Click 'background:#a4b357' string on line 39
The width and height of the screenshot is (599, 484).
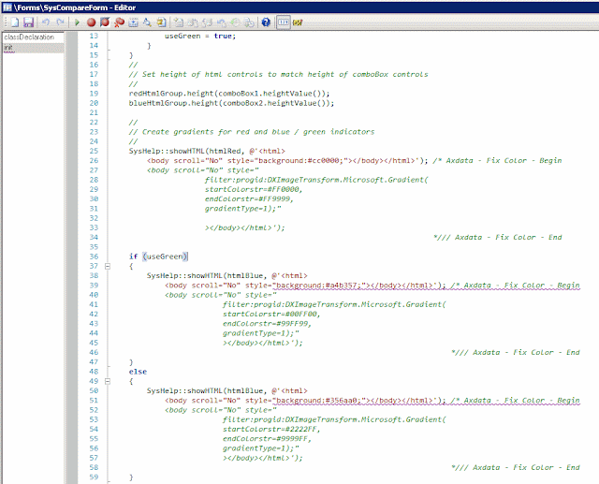pyautogui.click(x=317, y=286)
